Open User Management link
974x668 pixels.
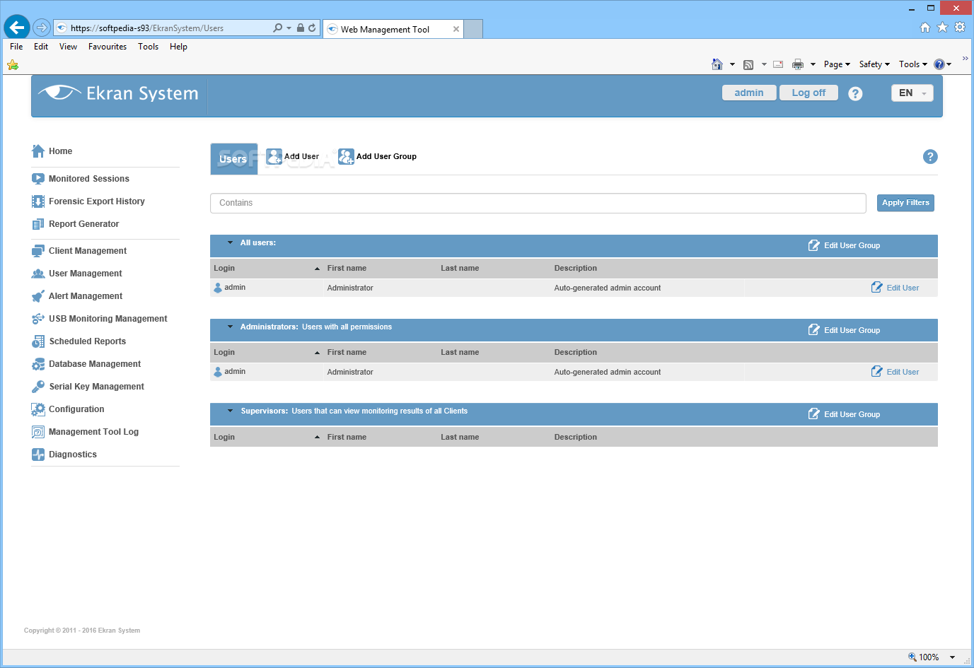pos(86,274)
